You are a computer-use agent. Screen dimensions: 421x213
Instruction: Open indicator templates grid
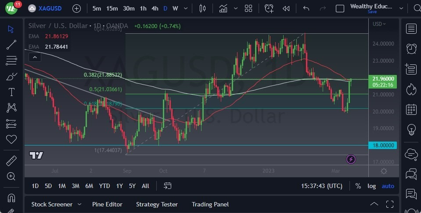click(x=248, y=9)
